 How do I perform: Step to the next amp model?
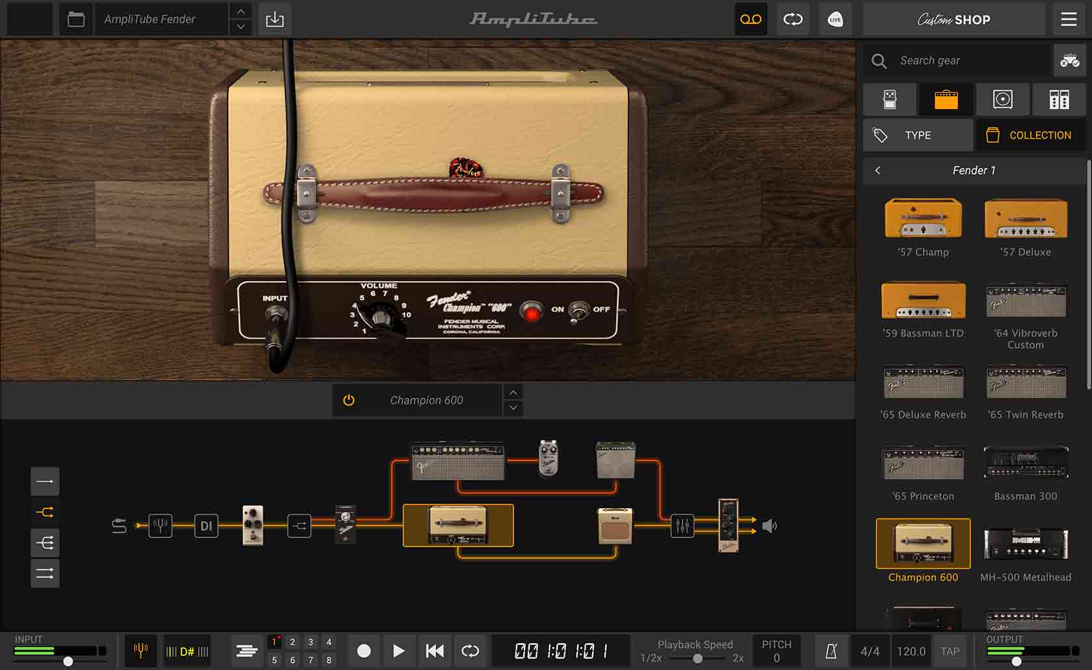(513, 408)
